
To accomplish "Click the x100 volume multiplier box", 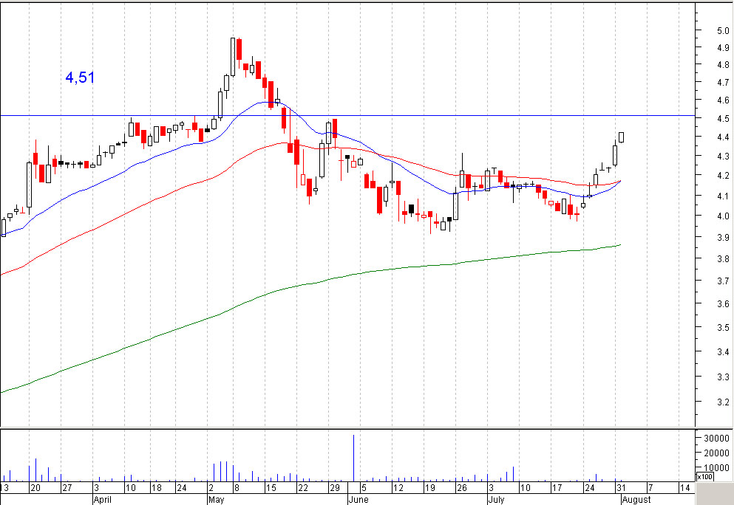I will (705, 477).
